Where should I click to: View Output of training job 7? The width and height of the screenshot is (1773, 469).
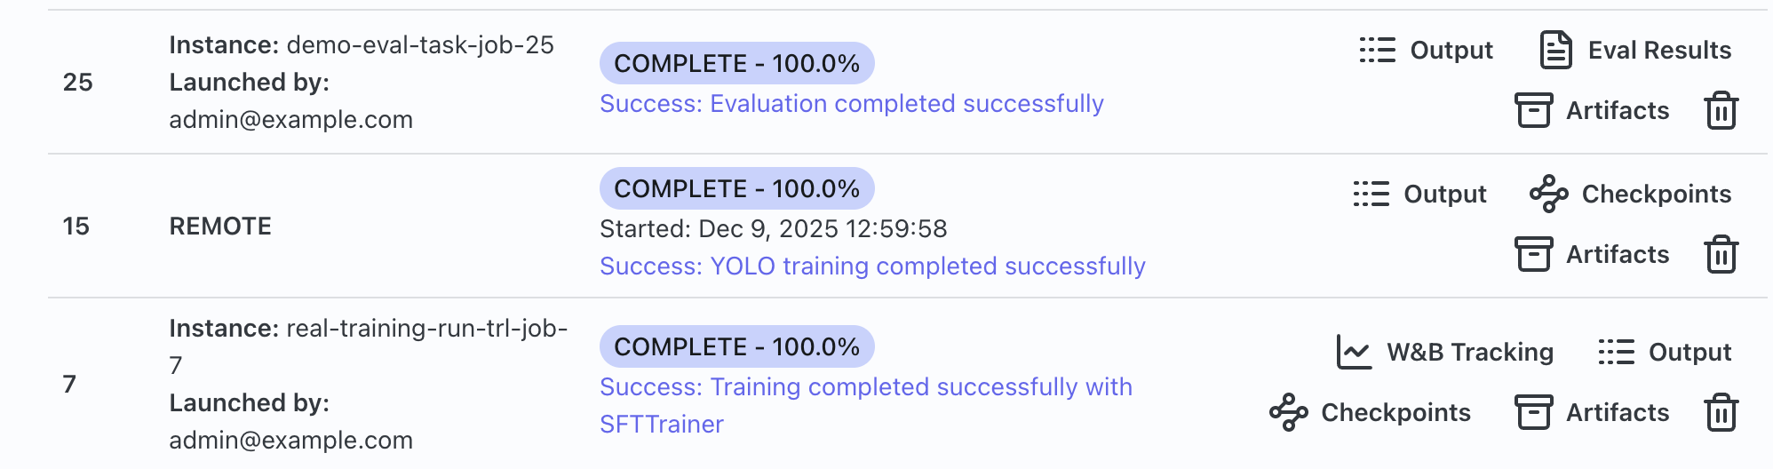coord(1665,353)
